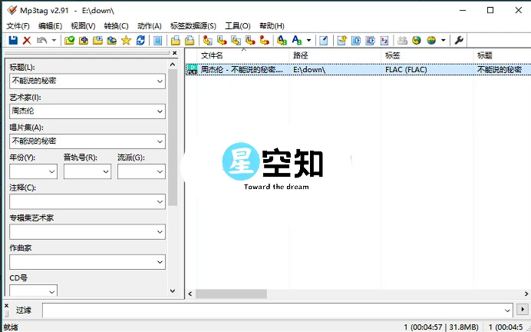Open the 标签数据源(S) menu
This screenshot has height=332, width=531.
click(x=193, y=26)
